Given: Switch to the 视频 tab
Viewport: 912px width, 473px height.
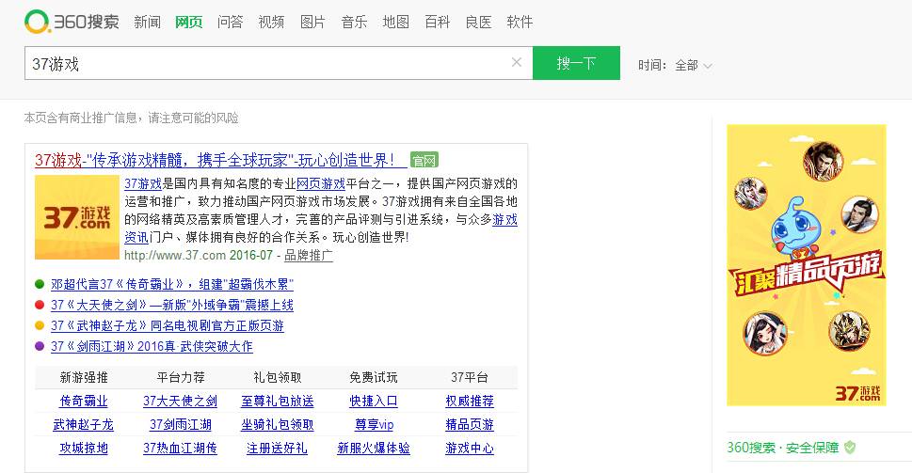Looking at the screenshot, I should (271, 22).
